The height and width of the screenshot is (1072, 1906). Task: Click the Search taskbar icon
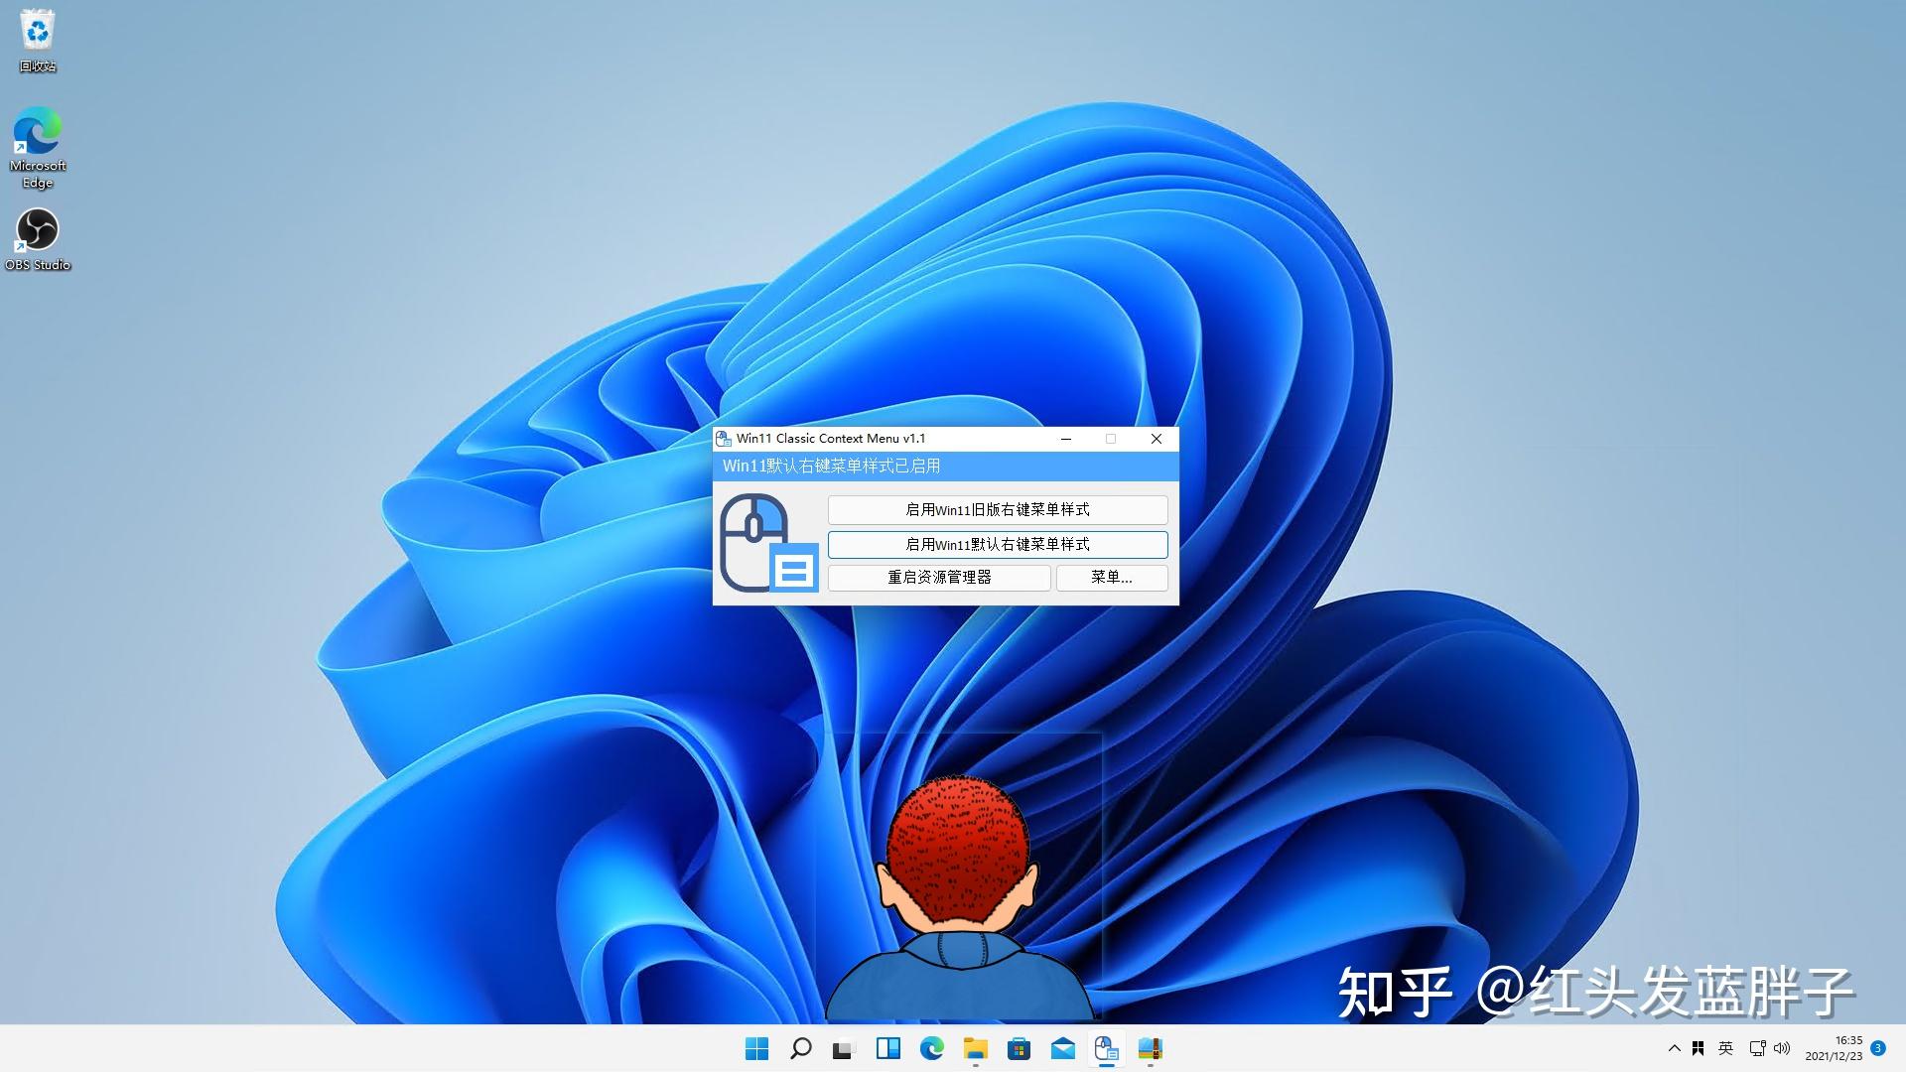point(798,1048)
